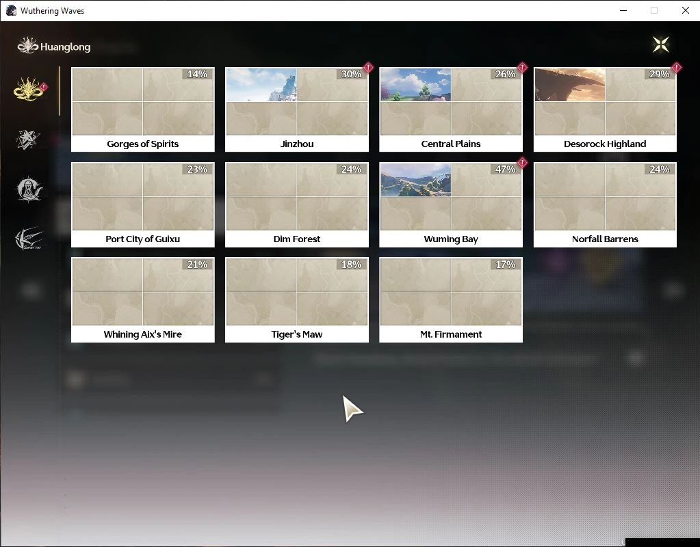Select Port City of Guixu label
The height and width of the screenshot is (547, 700).
pyautogui.click(x=142, y=239)
